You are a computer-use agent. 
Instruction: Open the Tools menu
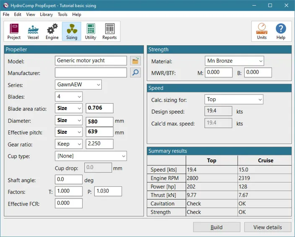tap(62, 15)
